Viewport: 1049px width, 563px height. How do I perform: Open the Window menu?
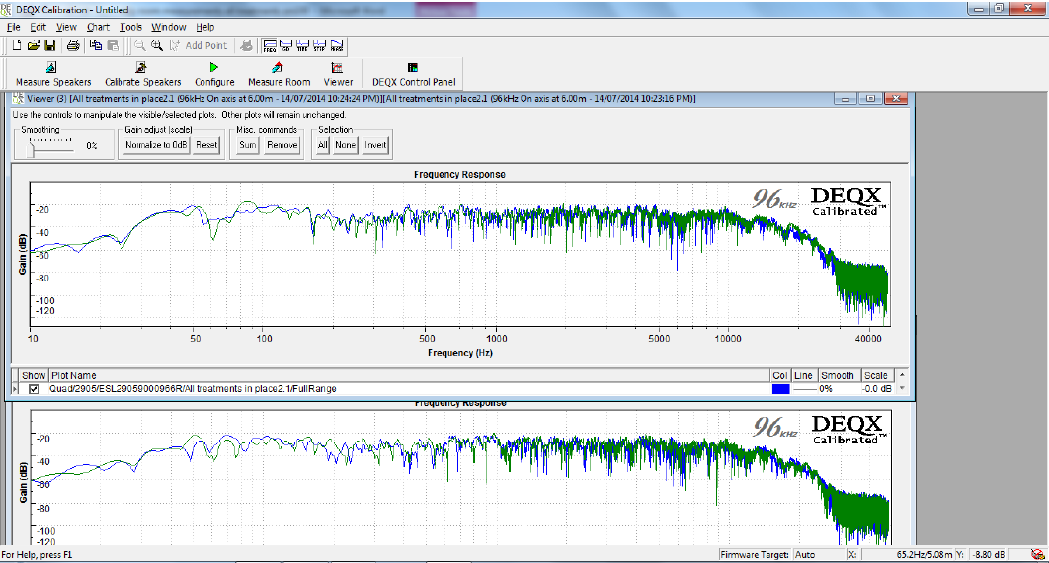tap(169, 27)
